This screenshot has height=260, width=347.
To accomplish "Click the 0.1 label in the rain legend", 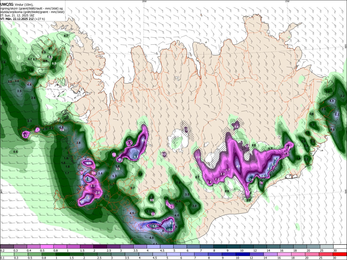I will (x=2, y=258).
